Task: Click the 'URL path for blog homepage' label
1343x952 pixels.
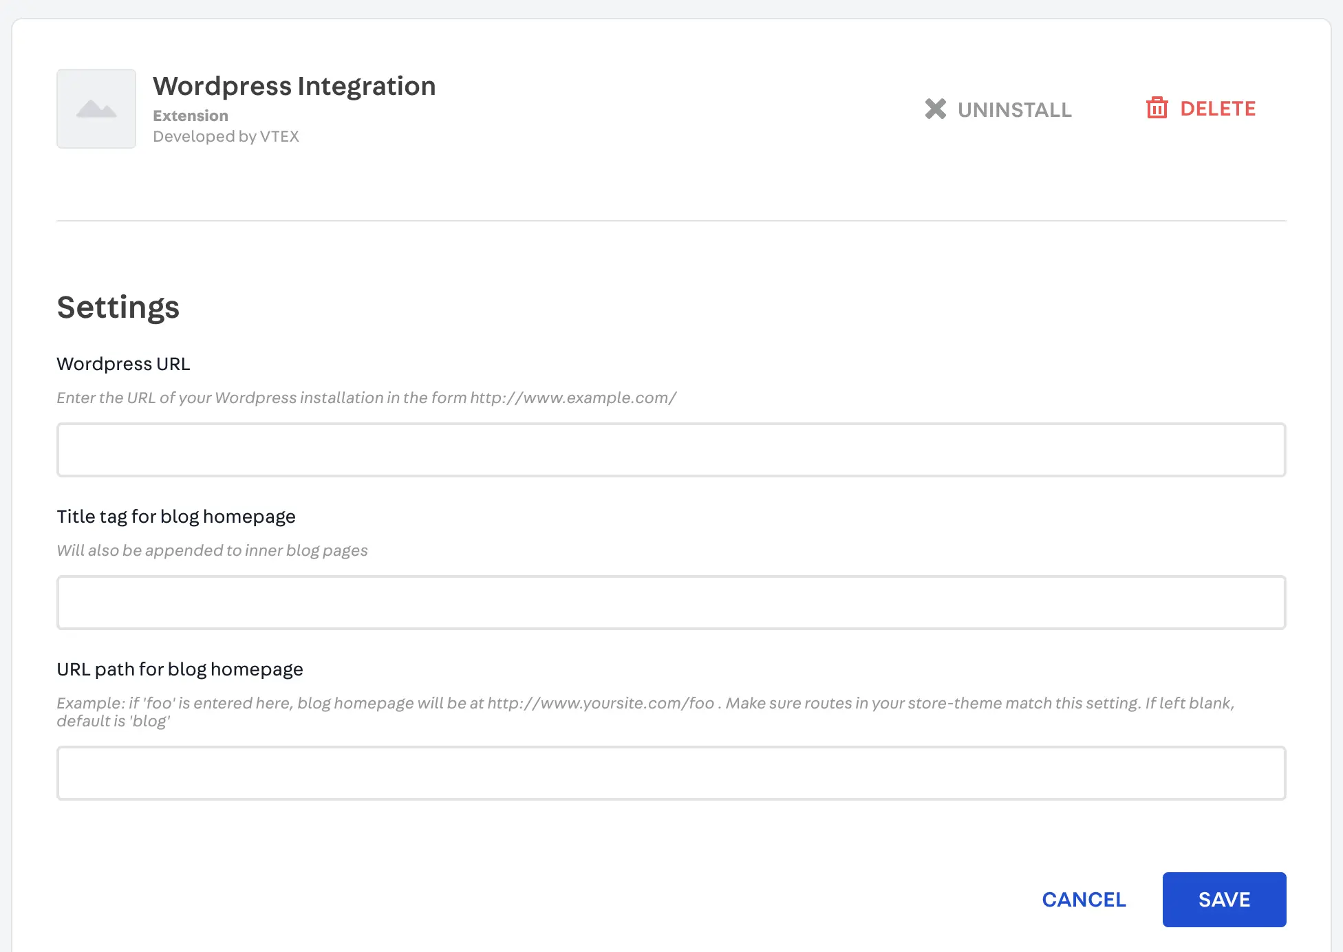Action: click(x=180, y=669)
